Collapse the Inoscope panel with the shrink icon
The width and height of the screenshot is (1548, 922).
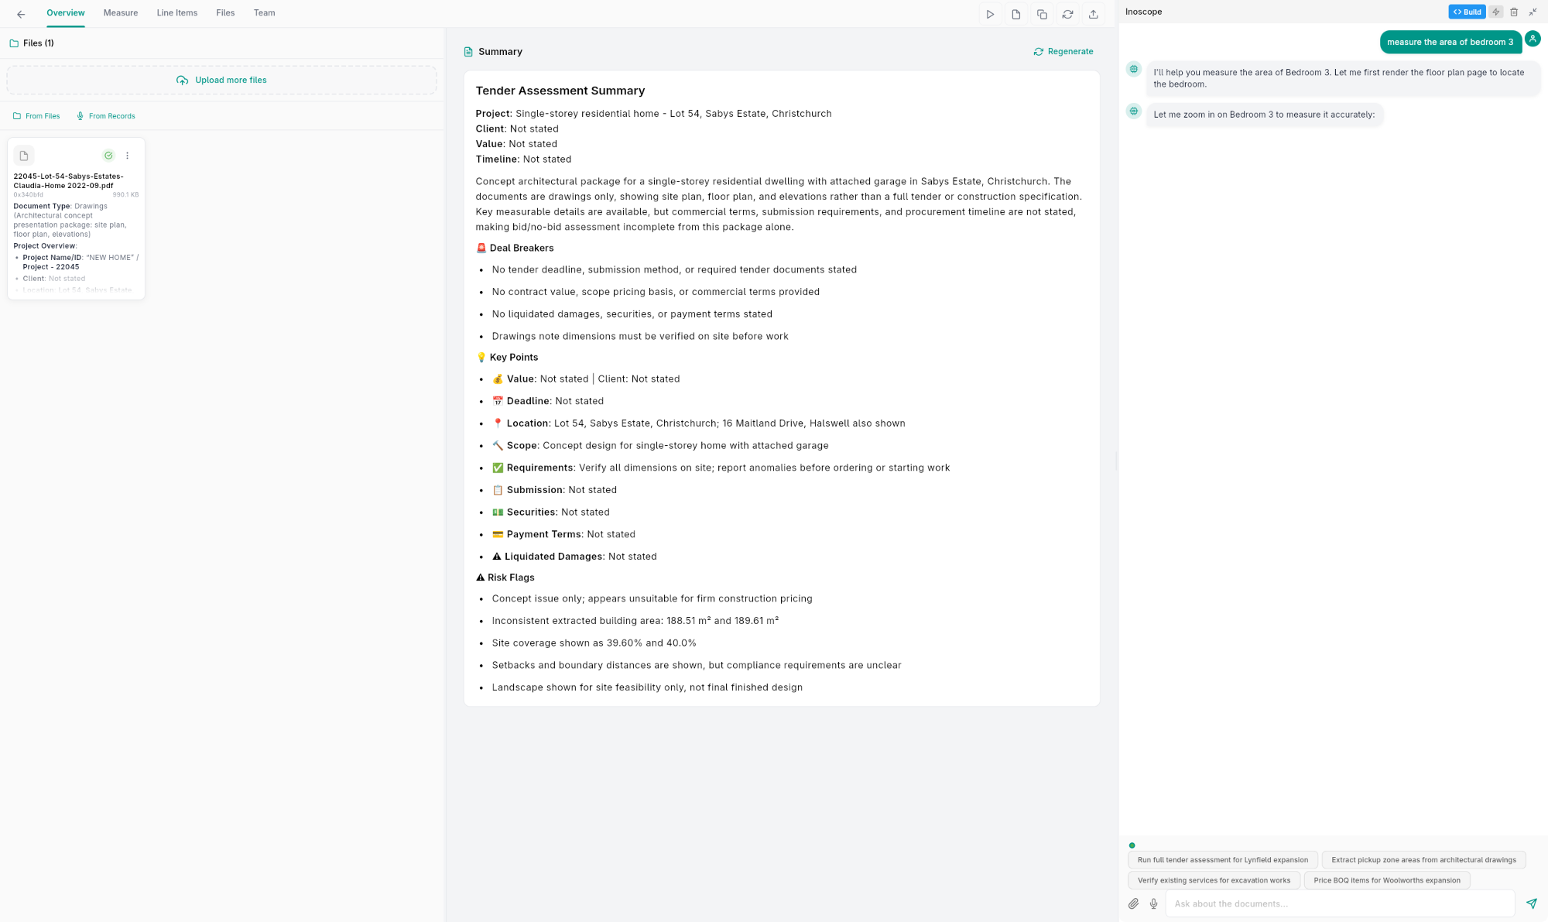tap(1533, 12)
